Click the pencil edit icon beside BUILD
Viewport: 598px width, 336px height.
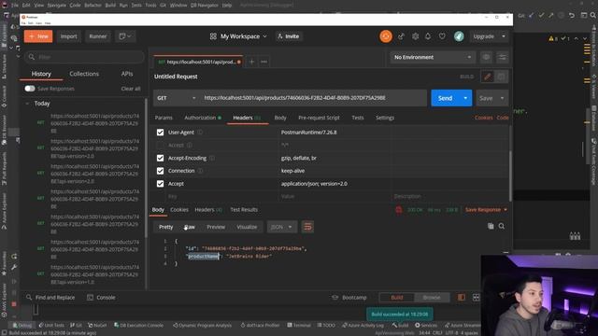coord(488,77)
